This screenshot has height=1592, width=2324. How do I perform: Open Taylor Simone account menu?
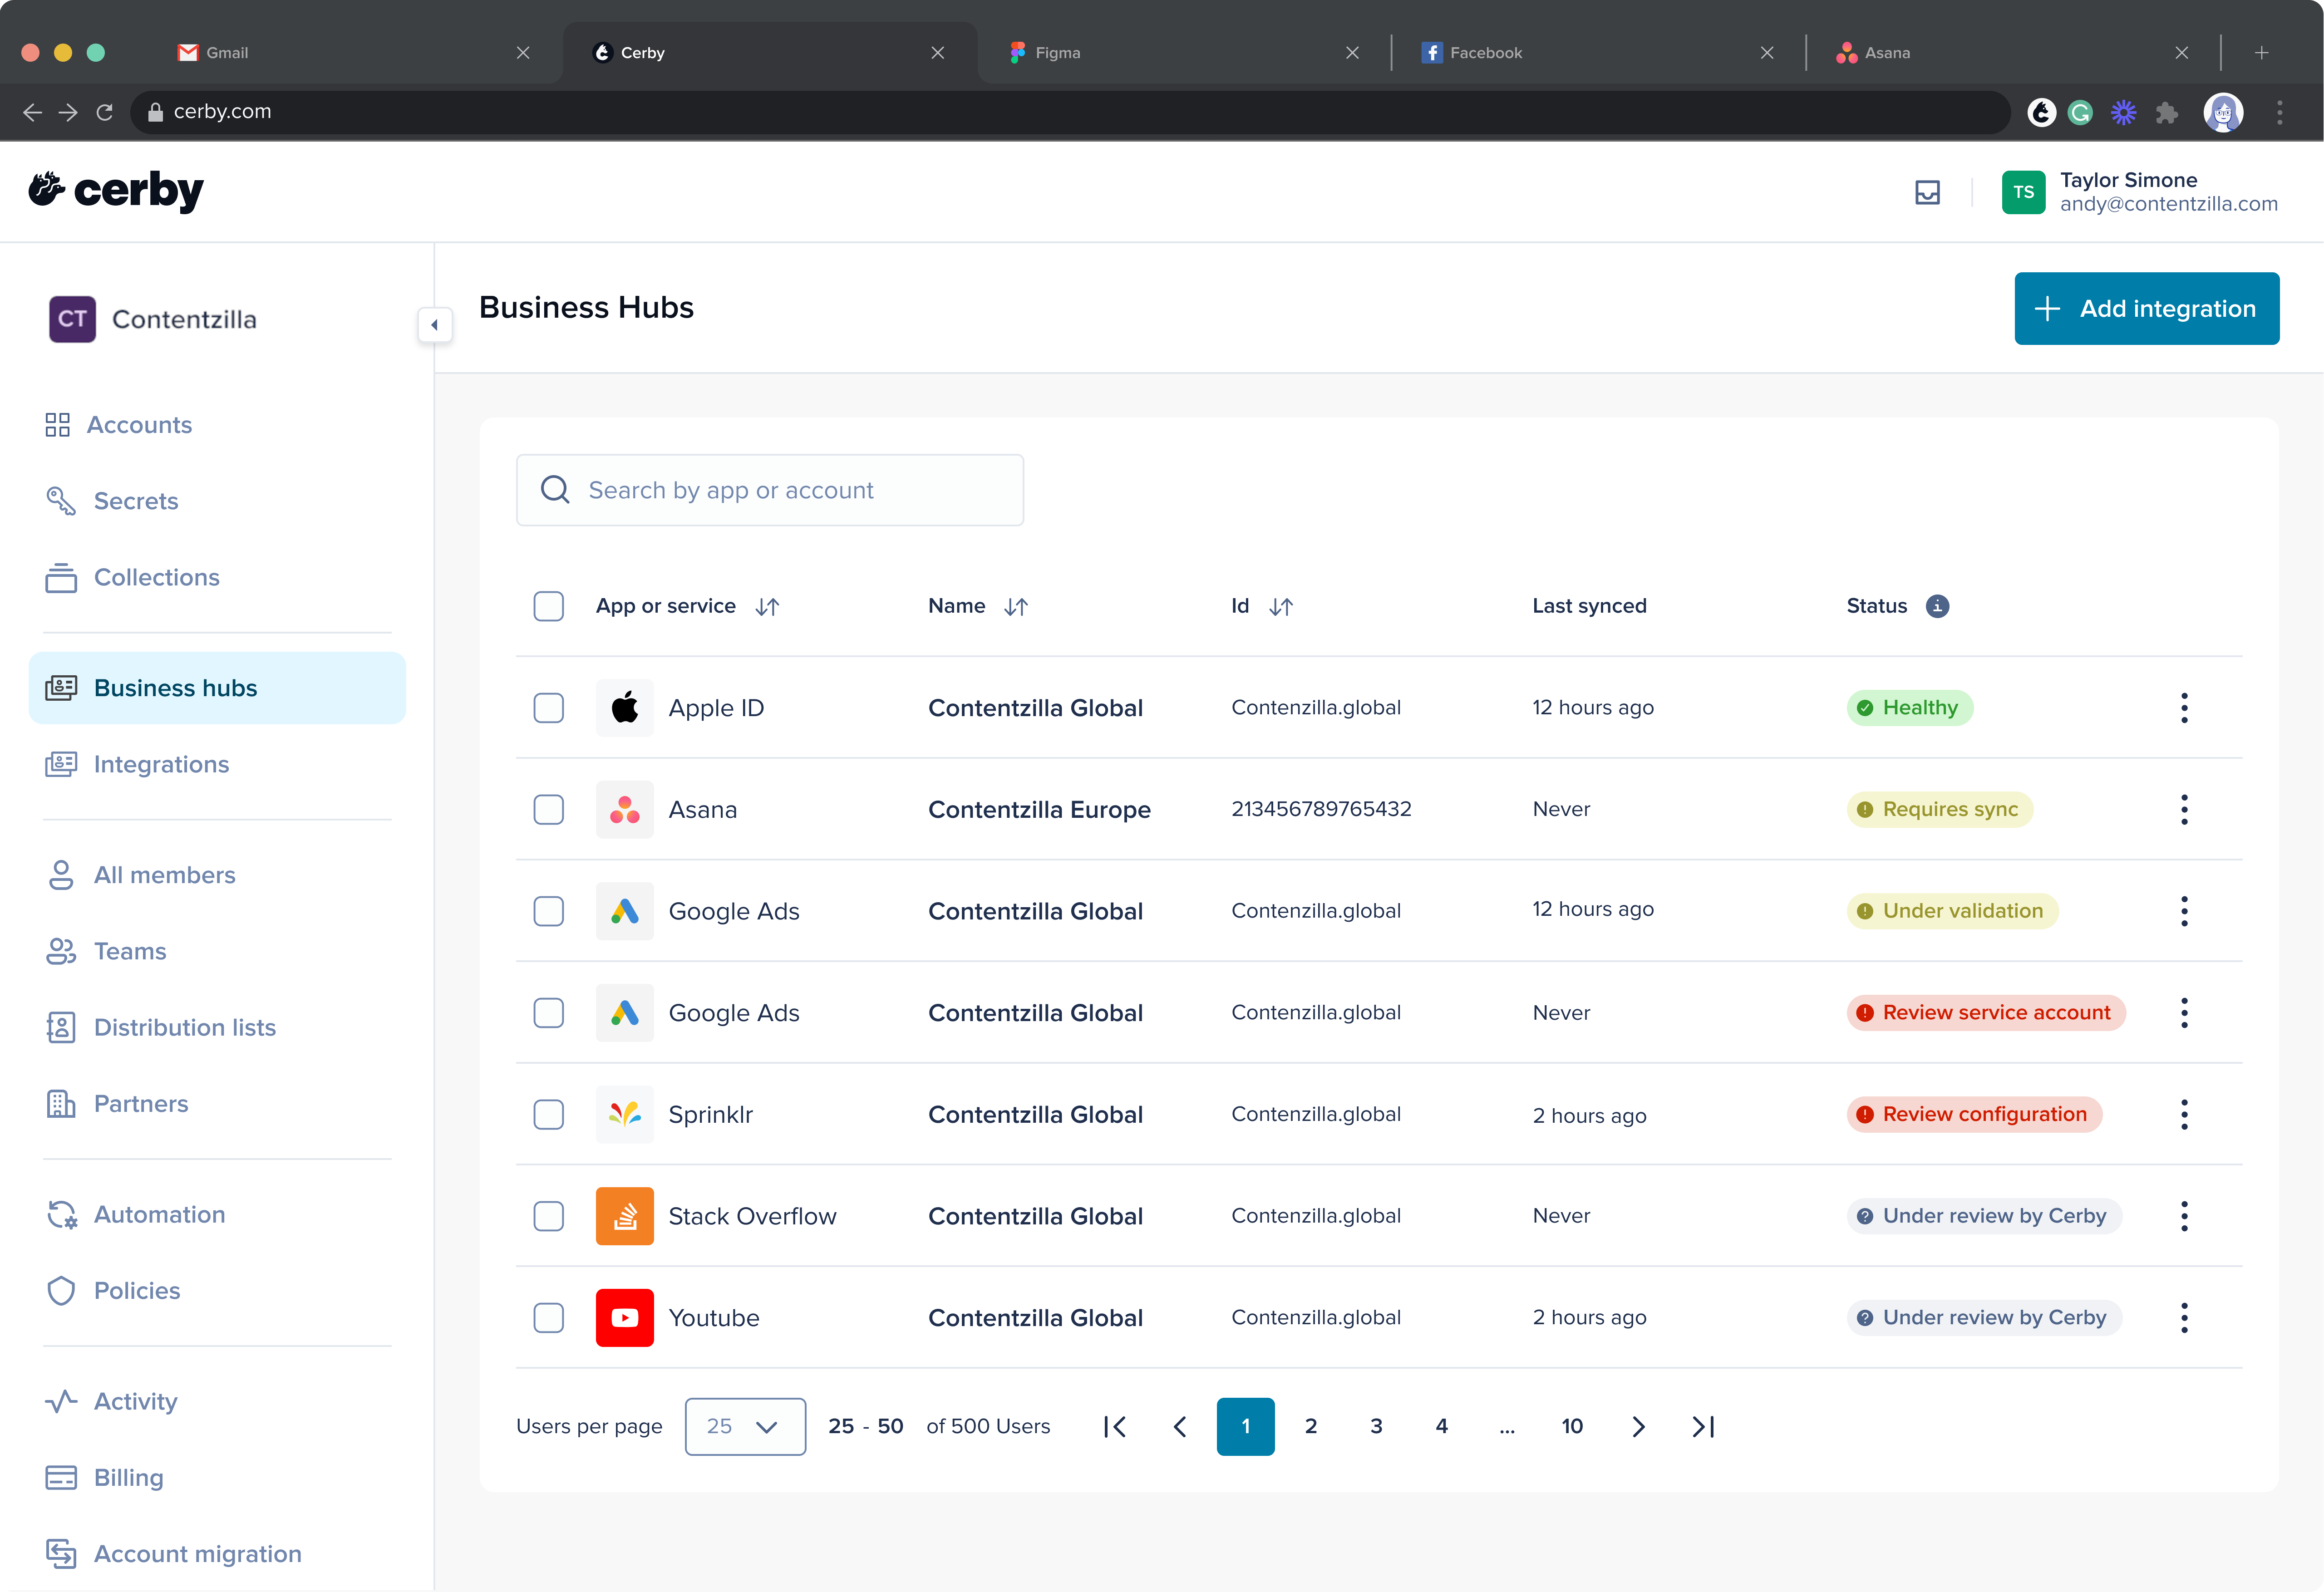[2140, 192]
